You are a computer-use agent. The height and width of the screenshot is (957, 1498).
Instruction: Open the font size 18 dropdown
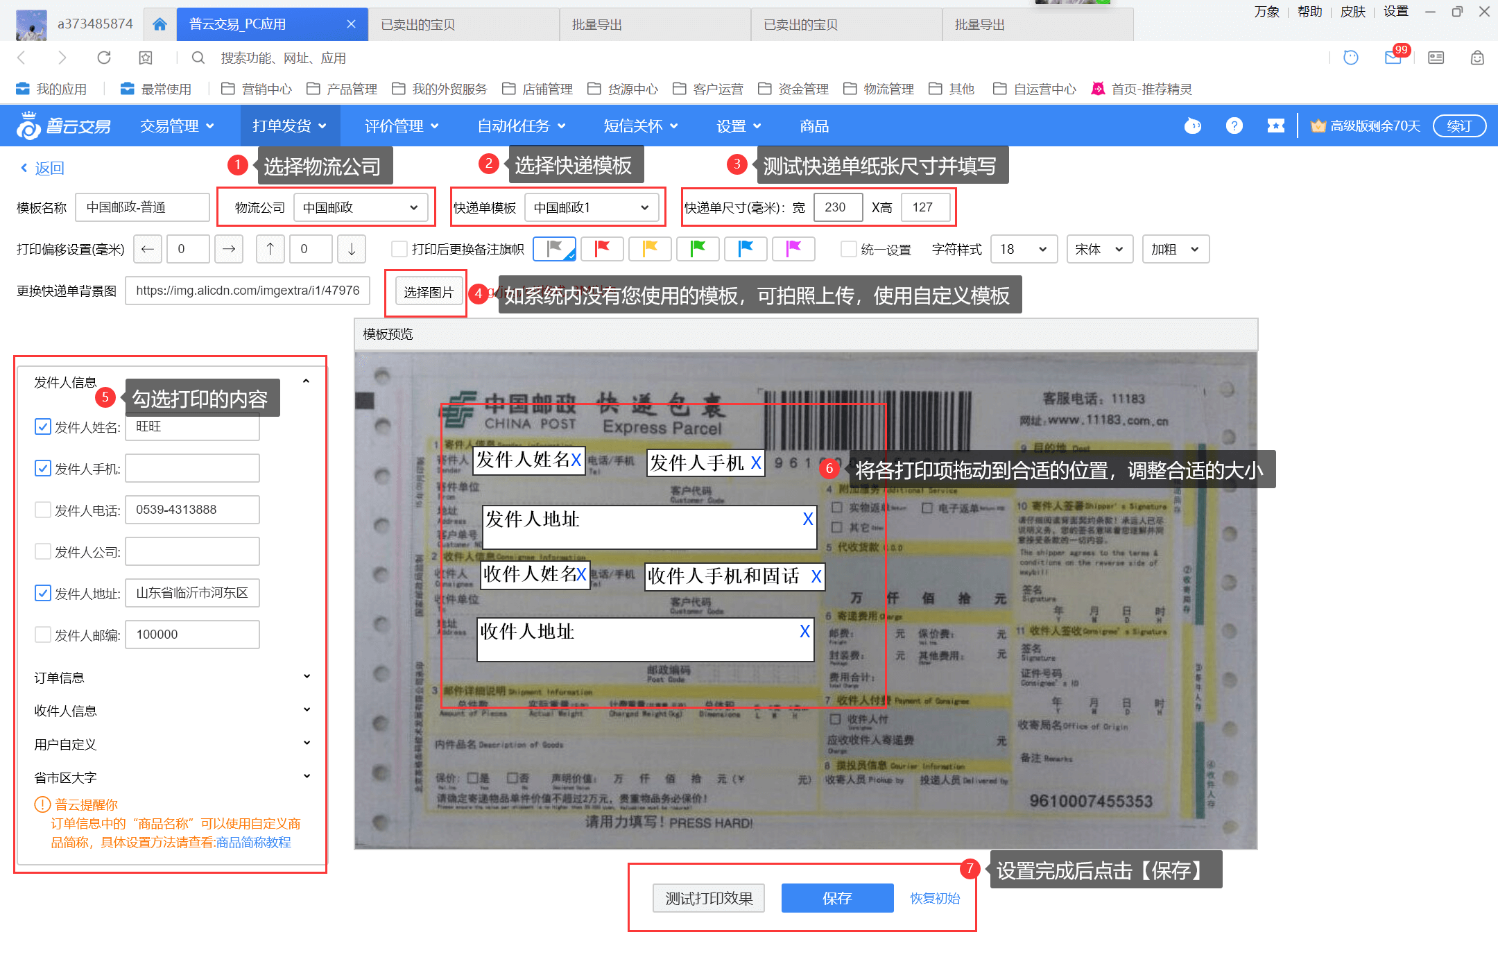pos(1023,249)
